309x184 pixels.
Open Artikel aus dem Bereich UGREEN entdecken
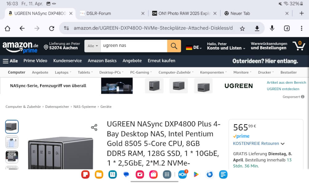pyautogui.click(x=286, y=86)
